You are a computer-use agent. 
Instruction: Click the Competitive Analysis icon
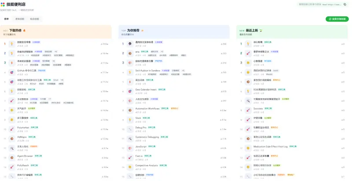tap(130, 167)
